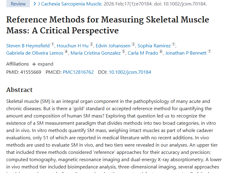Open the PMC12816762 full text link
The width and height of the screenshot is (230, 173).
(x=78, y=72)
